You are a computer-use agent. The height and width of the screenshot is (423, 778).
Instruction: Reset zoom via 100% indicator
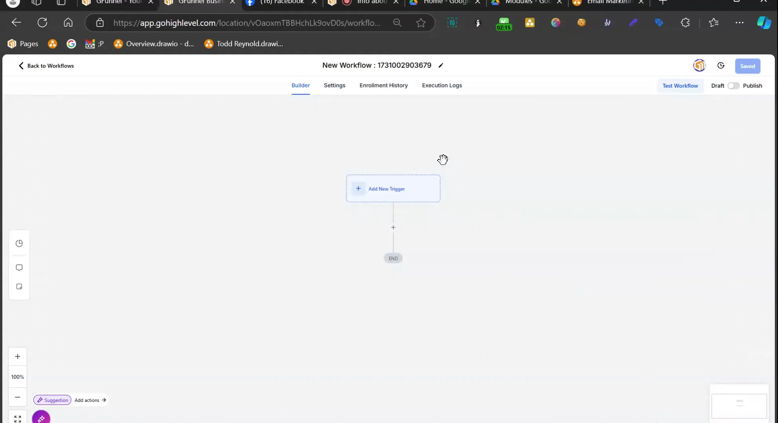coord(18,377)
